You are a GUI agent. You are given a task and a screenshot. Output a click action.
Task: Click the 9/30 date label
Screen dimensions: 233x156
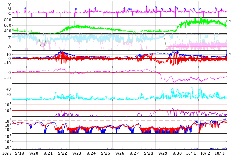[x=177, y=153]
